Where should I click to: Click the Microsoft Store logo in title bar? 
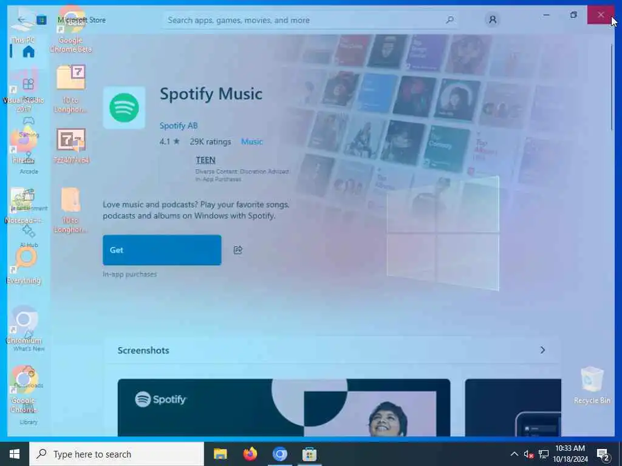tap(41, 20)
